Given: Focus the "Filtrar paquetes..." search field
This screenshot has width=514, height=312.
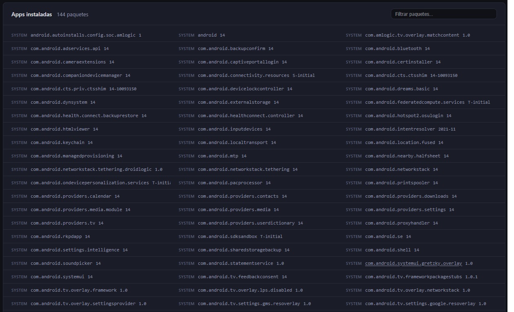Looking at the screenshot, I should pos(443,14).
